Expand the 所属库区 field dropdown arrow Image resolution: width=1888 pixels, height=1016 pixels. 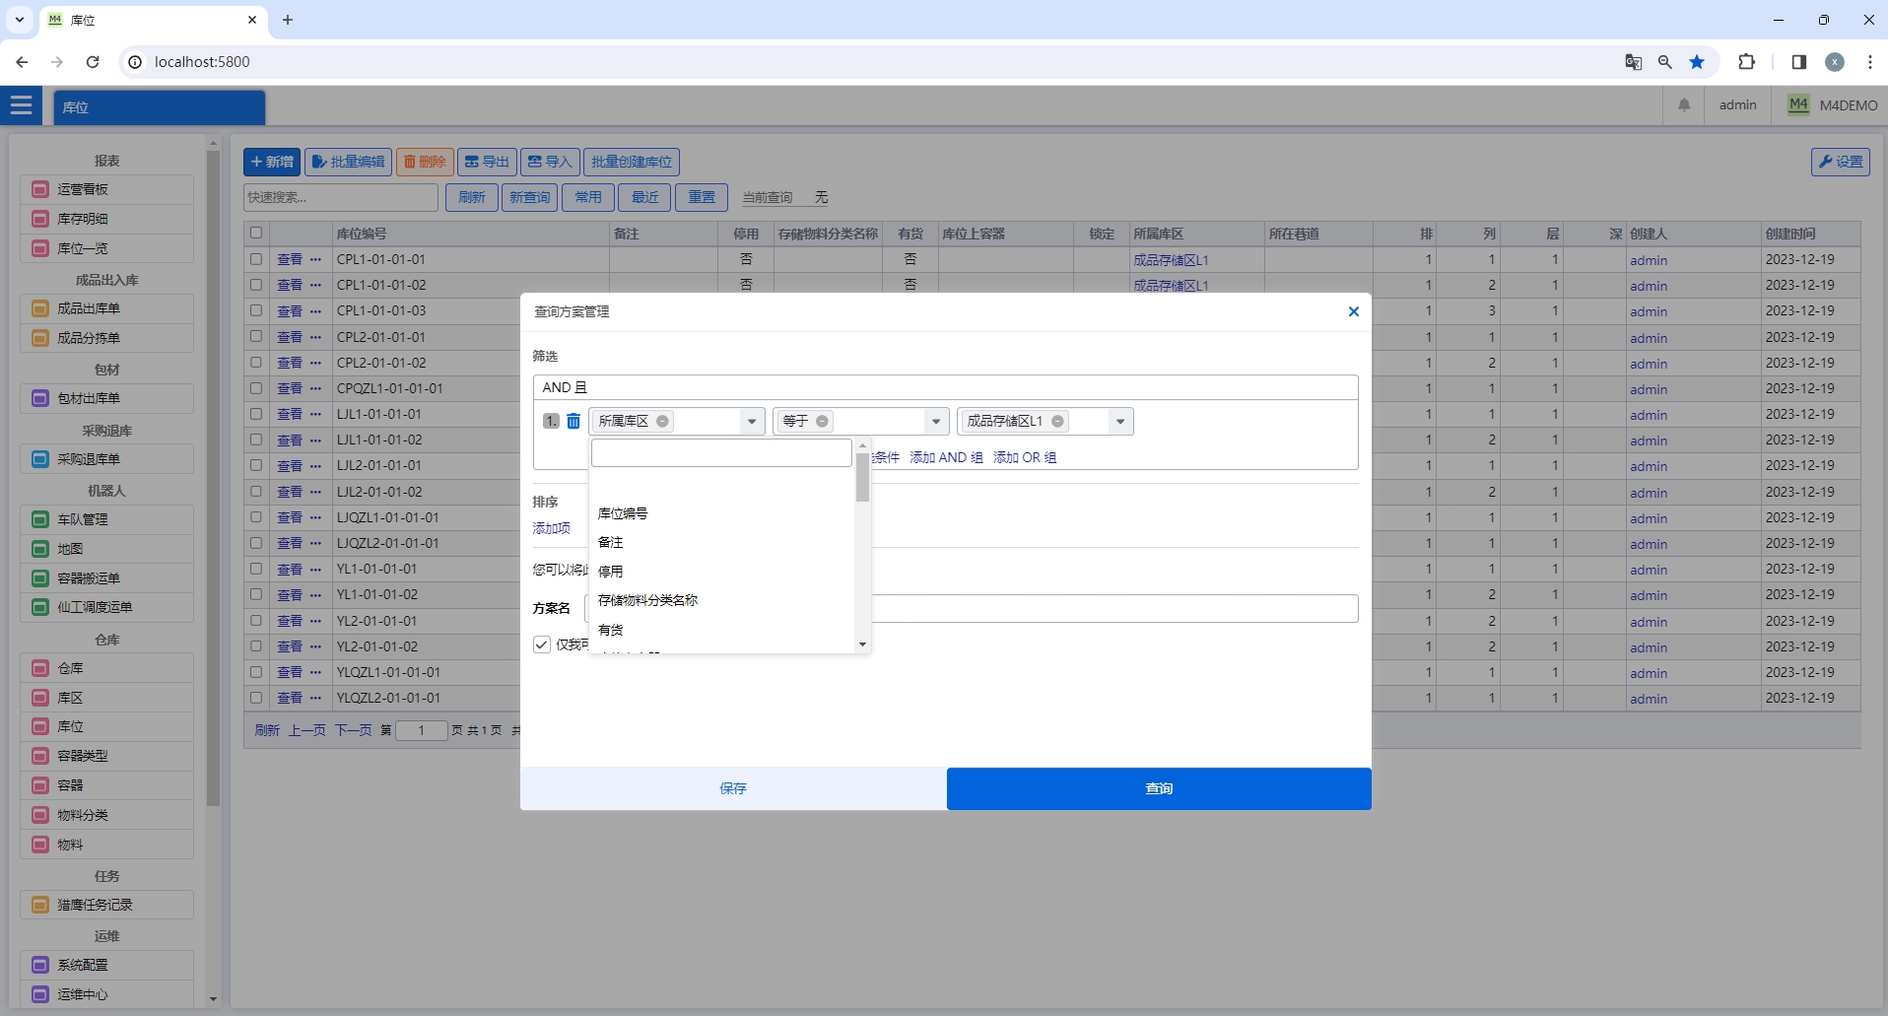click(752, 422)
